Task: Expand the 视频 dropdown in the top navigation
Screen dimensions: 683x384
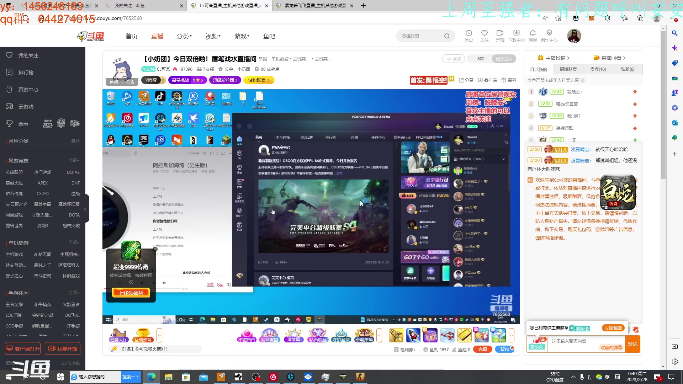Action: 213,36
